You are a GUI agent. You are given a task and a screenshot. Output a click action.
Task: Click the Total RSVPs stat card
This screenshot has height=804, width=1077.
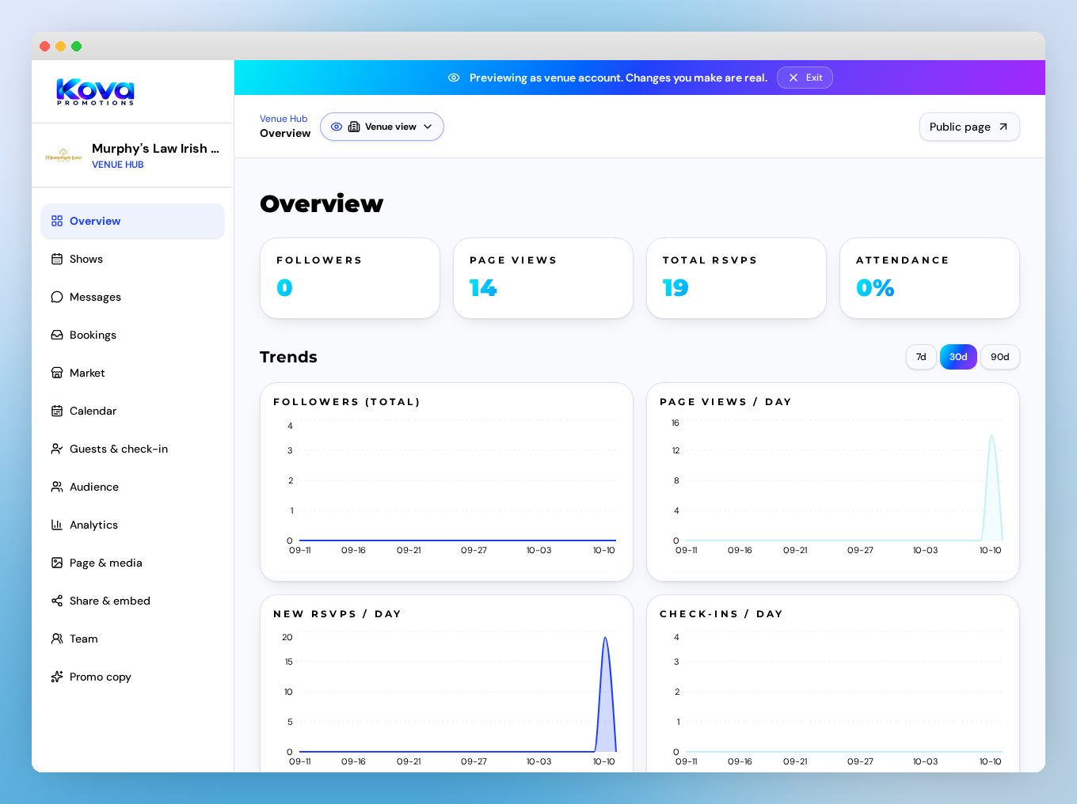tap(736, 279)
